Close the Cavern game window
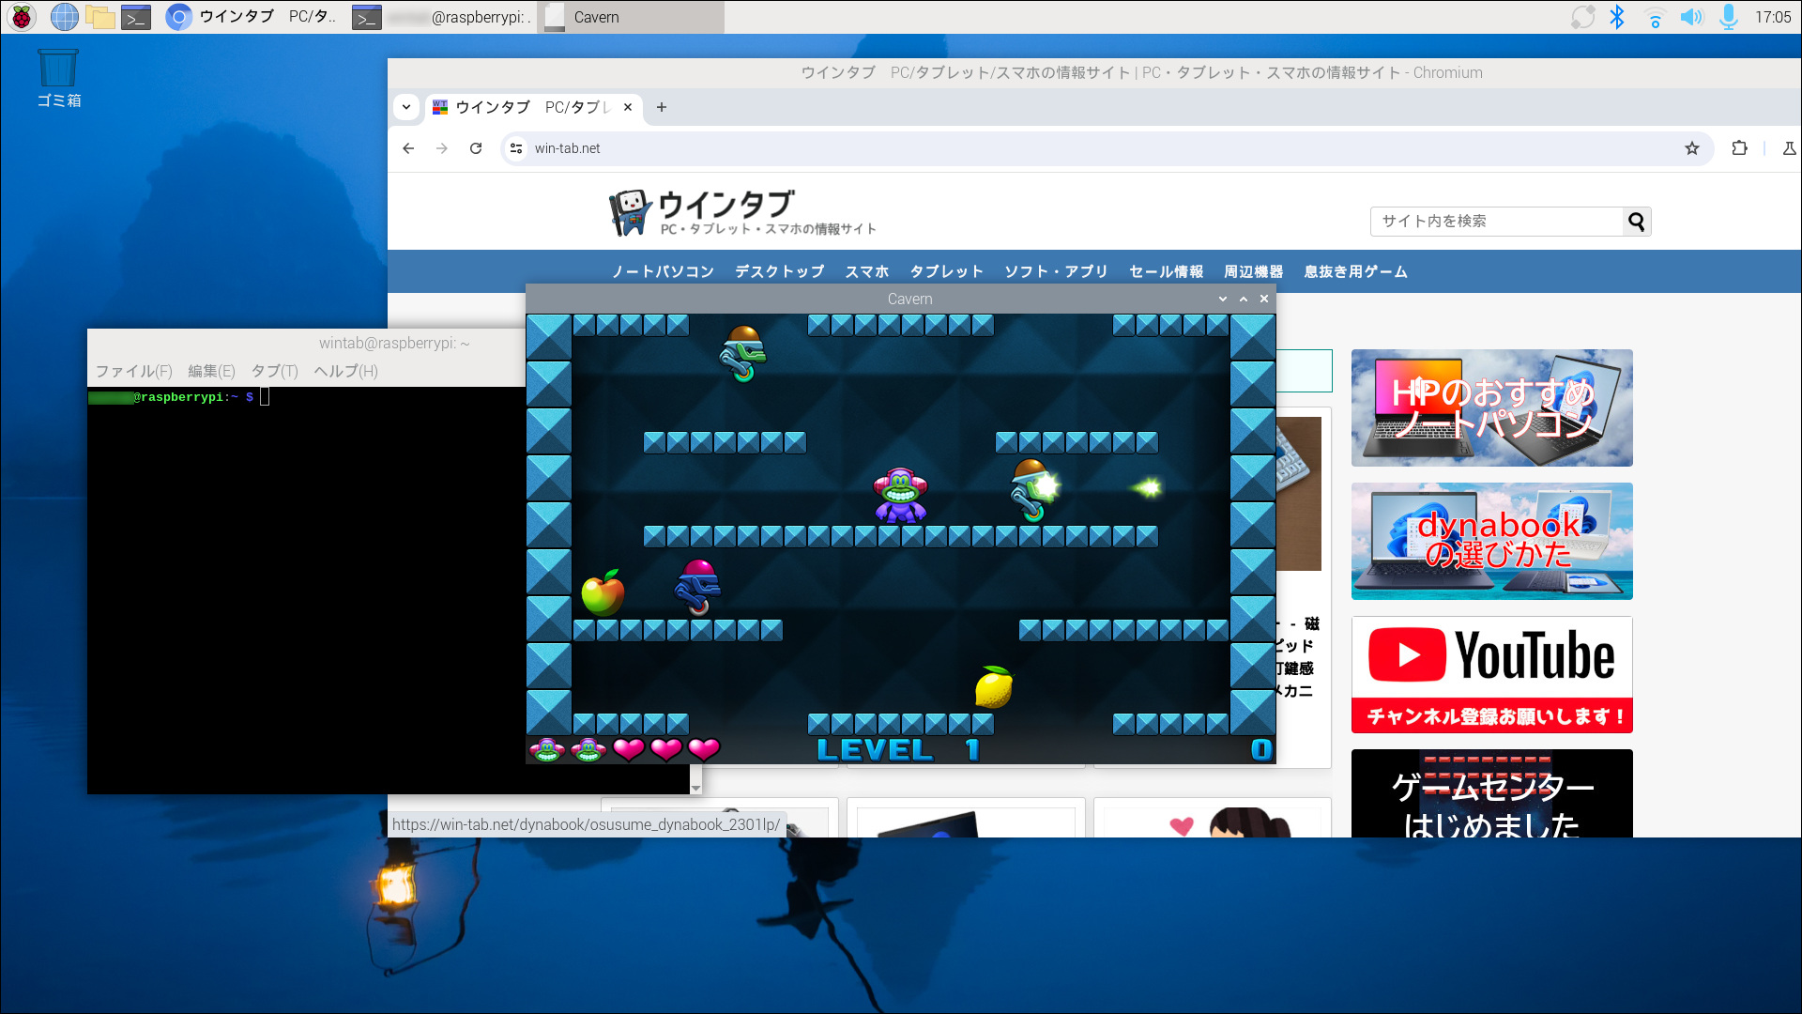Image resolution: width=1802 pixels, height=1014 pixels. (1264, 299)
